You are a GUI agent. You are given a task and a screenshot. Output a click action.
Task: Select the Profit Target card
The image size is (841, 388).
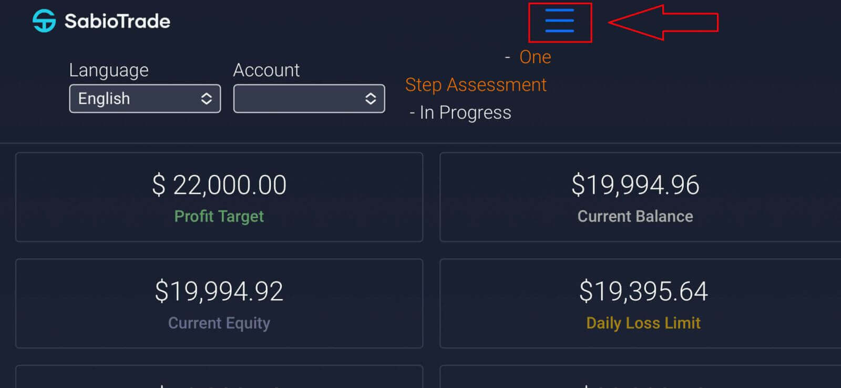point(219,197)
